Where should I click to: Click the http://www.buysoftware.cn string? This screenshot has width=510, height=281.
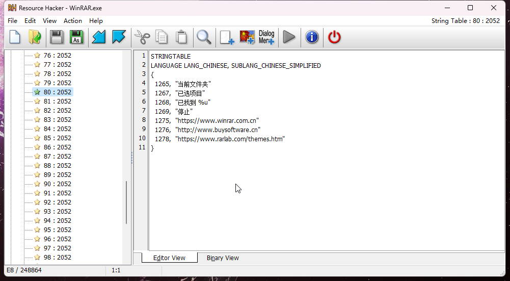(x=218, y=130)
